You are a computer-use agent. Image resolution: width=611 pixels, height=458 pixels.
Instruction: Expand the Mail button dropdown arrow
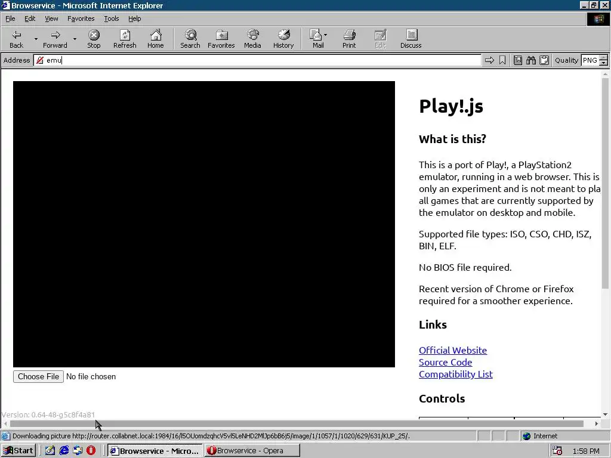(x=325, y=35)
